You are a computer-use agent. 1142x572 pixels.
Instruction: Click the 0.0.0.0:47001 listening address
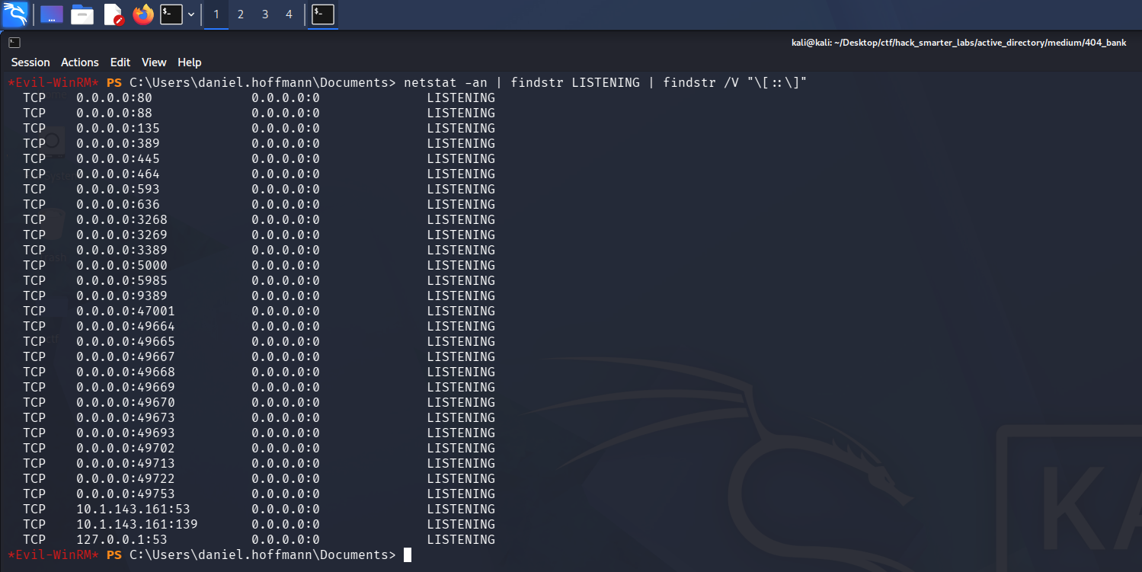126,311
